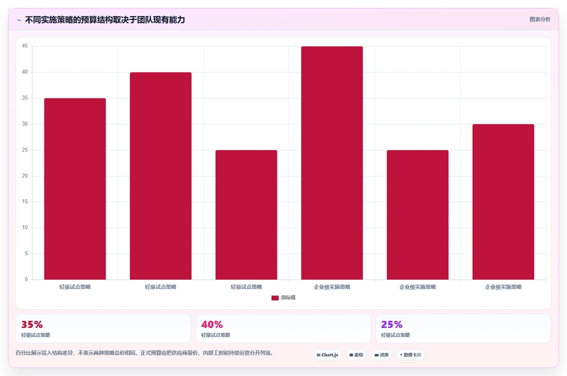Click the bar reaching 35 on the chart
Viewport: 567px width, 376px height.
click(x=75, y=189)
